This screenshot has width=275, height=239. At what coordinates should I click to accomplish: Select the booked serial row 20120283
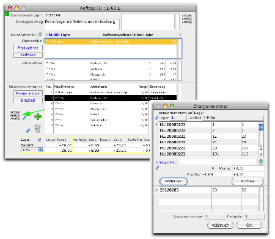point(208,190)
